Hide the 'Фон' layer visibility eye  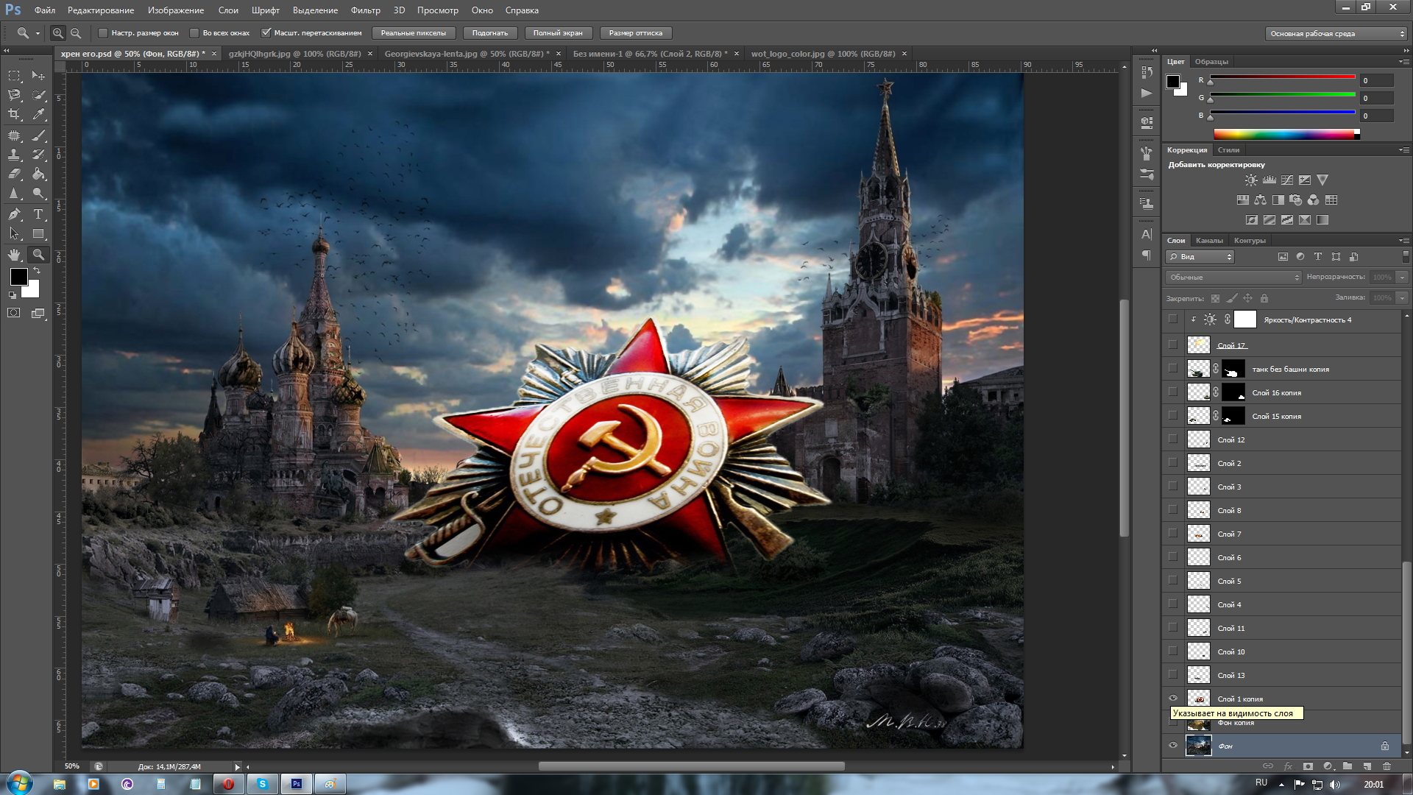point(1173,746)
